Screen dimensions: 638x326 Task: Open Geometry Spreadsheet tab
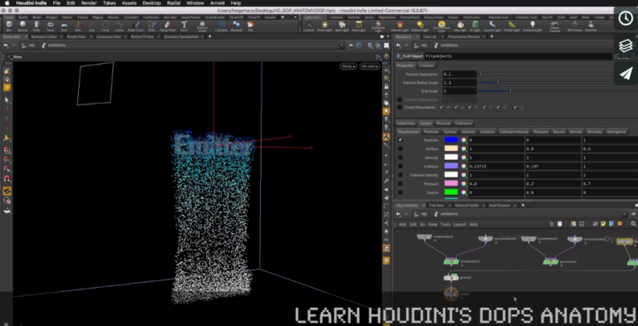click(181, 36)
